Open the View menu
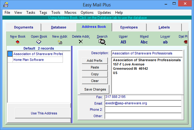Screen dimensions: 194x130 [18, 13]
